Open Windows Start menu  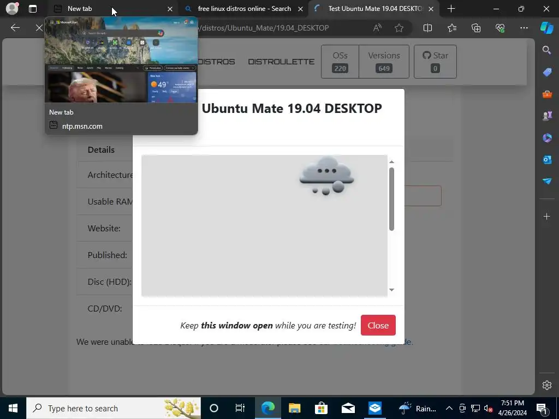pos(13,408)
